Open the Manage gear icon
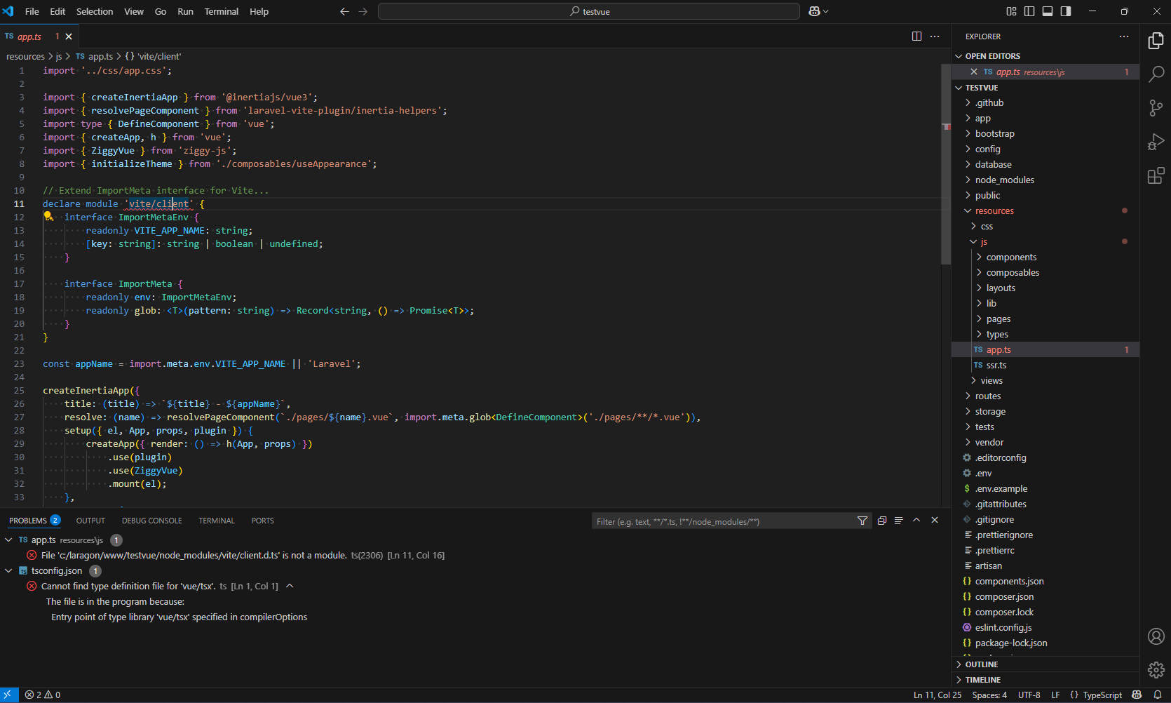 tap(1156, 670)
